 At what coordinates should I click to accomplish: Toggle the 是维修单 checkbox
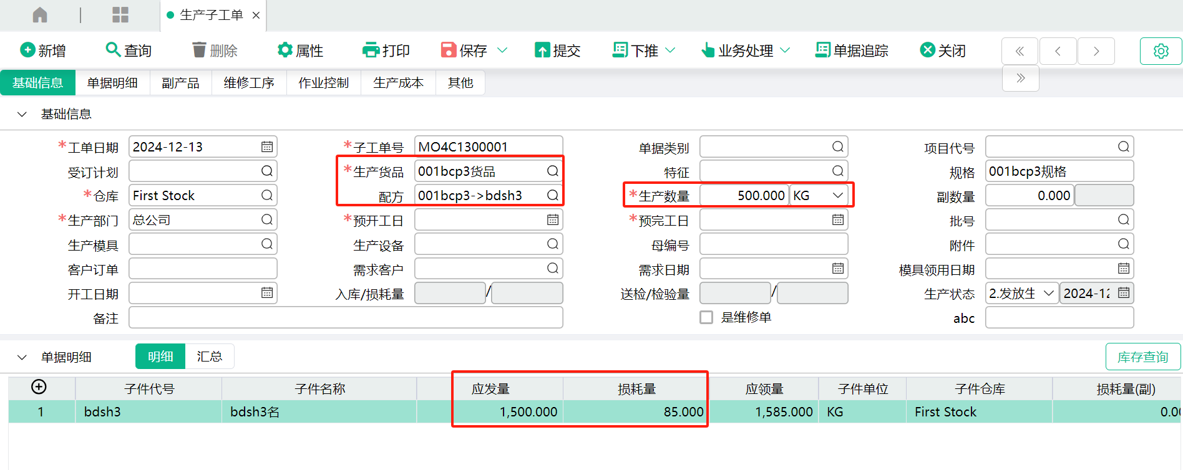tap(706, 317)
